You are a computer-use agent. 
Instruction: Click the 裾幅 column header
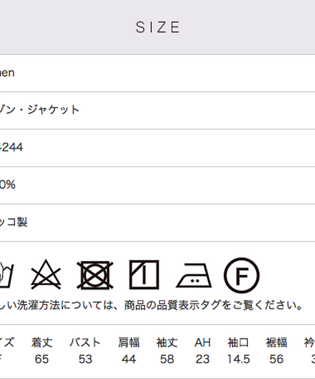point(277,343)
